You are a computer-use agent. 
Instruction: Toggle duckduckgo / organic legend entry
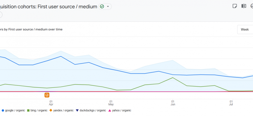(91, 110)
